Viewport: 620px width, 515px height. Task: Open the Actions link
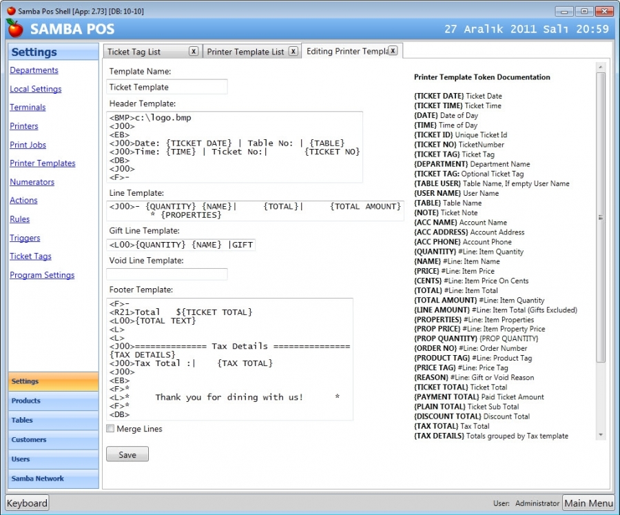(x=23, y=201)
